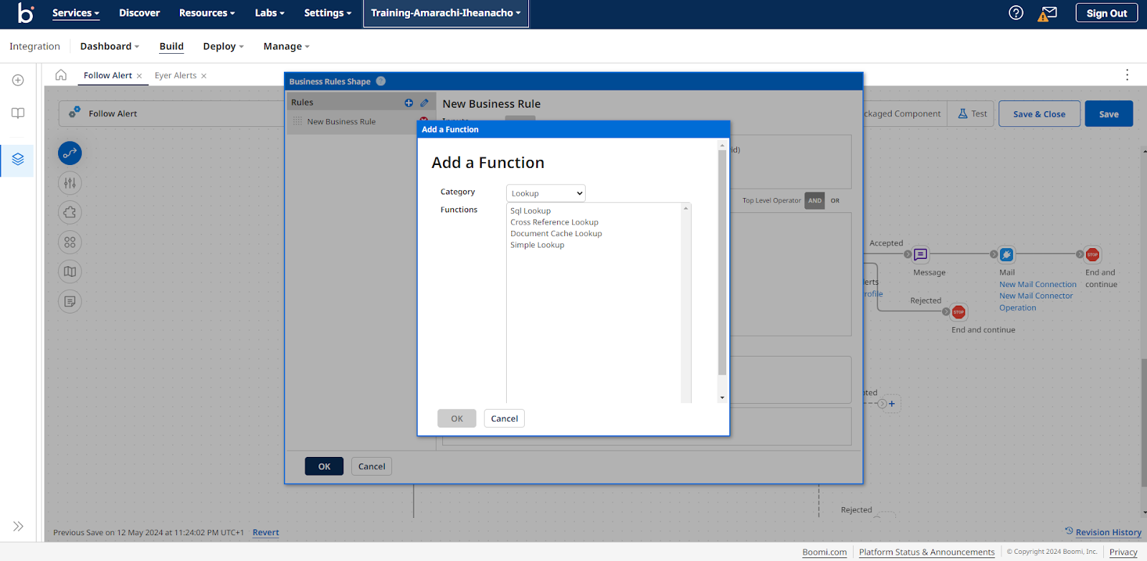This screenshot has width=1147, height=561.
Task: Open the Training-Amarachi-Iheanacho account dropdown
Action: (446, 13)
